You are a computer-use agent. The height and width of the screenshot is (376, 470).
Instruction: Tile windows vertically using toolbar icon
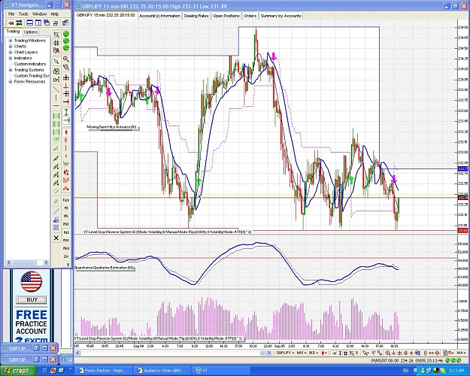pyautogui.click(x=38, y=23)
